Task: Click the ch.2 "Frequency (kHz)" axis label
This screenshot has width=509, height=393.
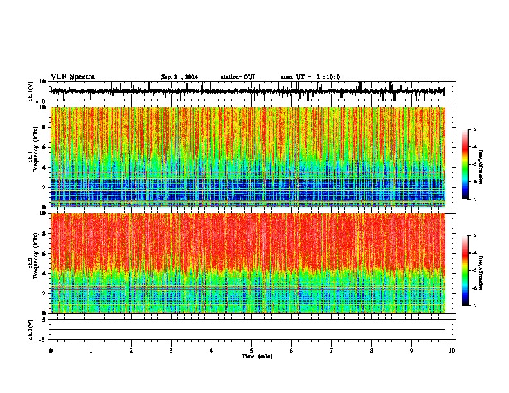Action: 35,256
